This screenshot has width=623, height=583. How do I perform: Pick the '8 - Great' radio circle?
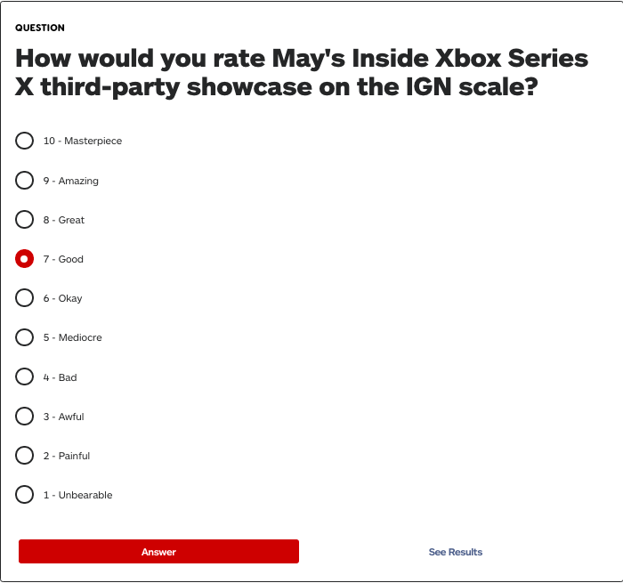25,220
